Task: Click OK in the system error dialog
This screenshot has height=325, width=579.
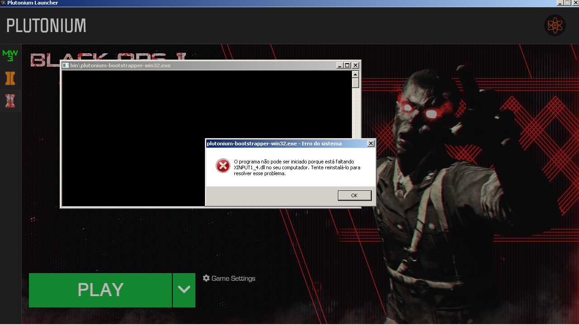Action: point(355,195)
